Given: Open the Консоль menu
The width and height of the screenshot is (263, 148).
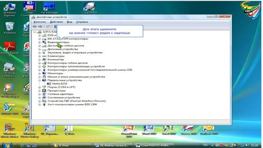Looking at the screenshot, I should click(x=39, y=22).
